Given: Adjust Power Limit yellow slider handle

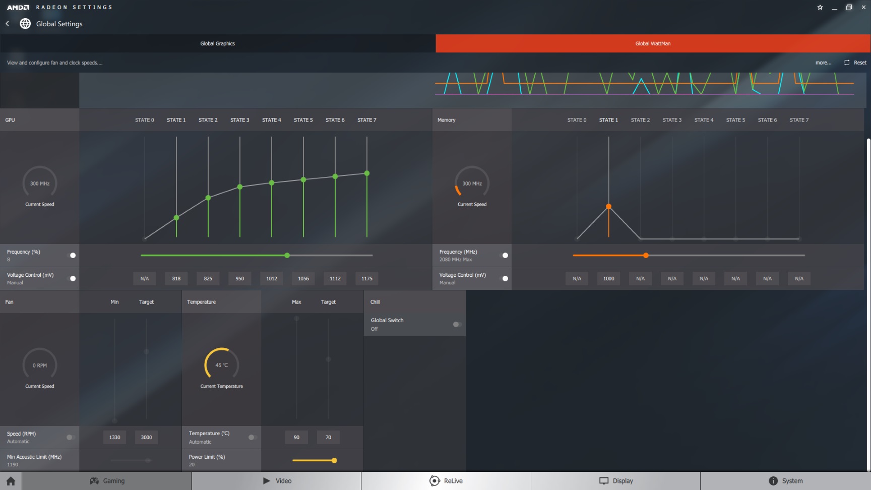Looking at the screenshot, I should click(x=334, y=460).
